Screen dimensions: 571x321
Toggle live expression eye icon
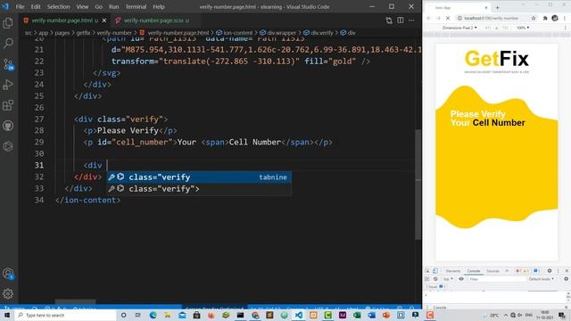point(461,279)
